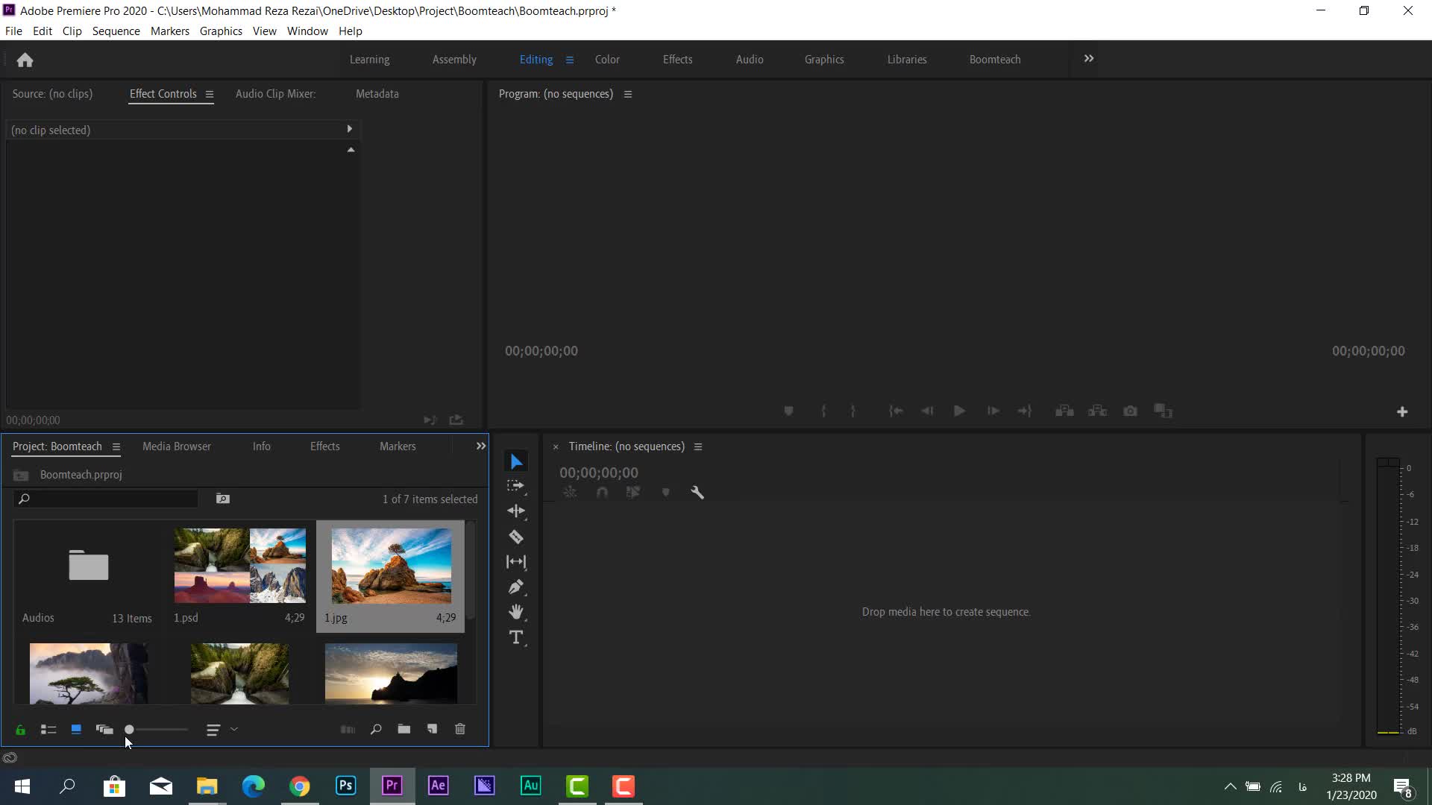
Task: Open the Color workspace
Action: [606, 60]
